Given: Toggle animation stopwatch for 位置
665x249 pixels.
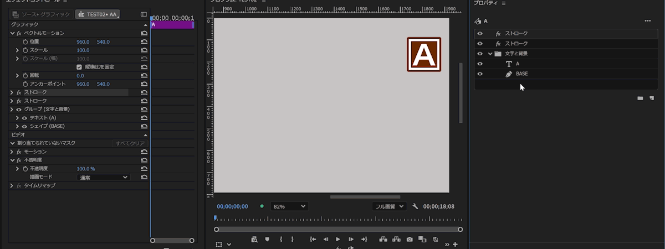Looking at the screenshot, I should point(25,41).
